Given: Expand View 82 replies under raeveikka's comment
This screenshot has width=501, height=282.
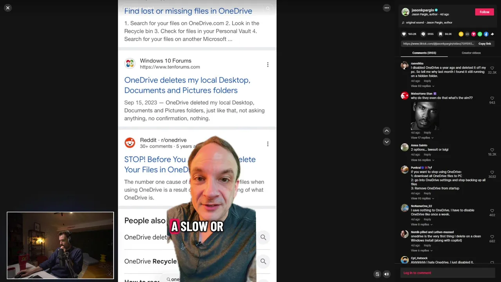Looking at the screenshot, I should click(422, 86).
